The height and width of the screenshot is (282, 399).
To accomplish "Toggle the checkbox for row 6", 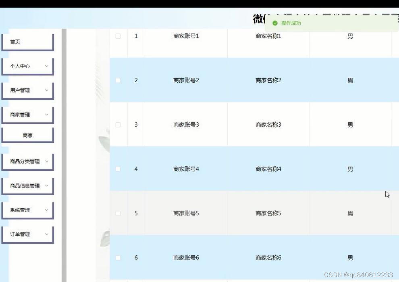I will [x=118, y=258].
